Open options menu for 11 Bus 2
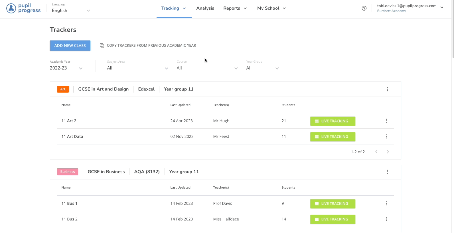Image resolution: width=454 pixels, height=233 pixels. click(x=386, y=219)
